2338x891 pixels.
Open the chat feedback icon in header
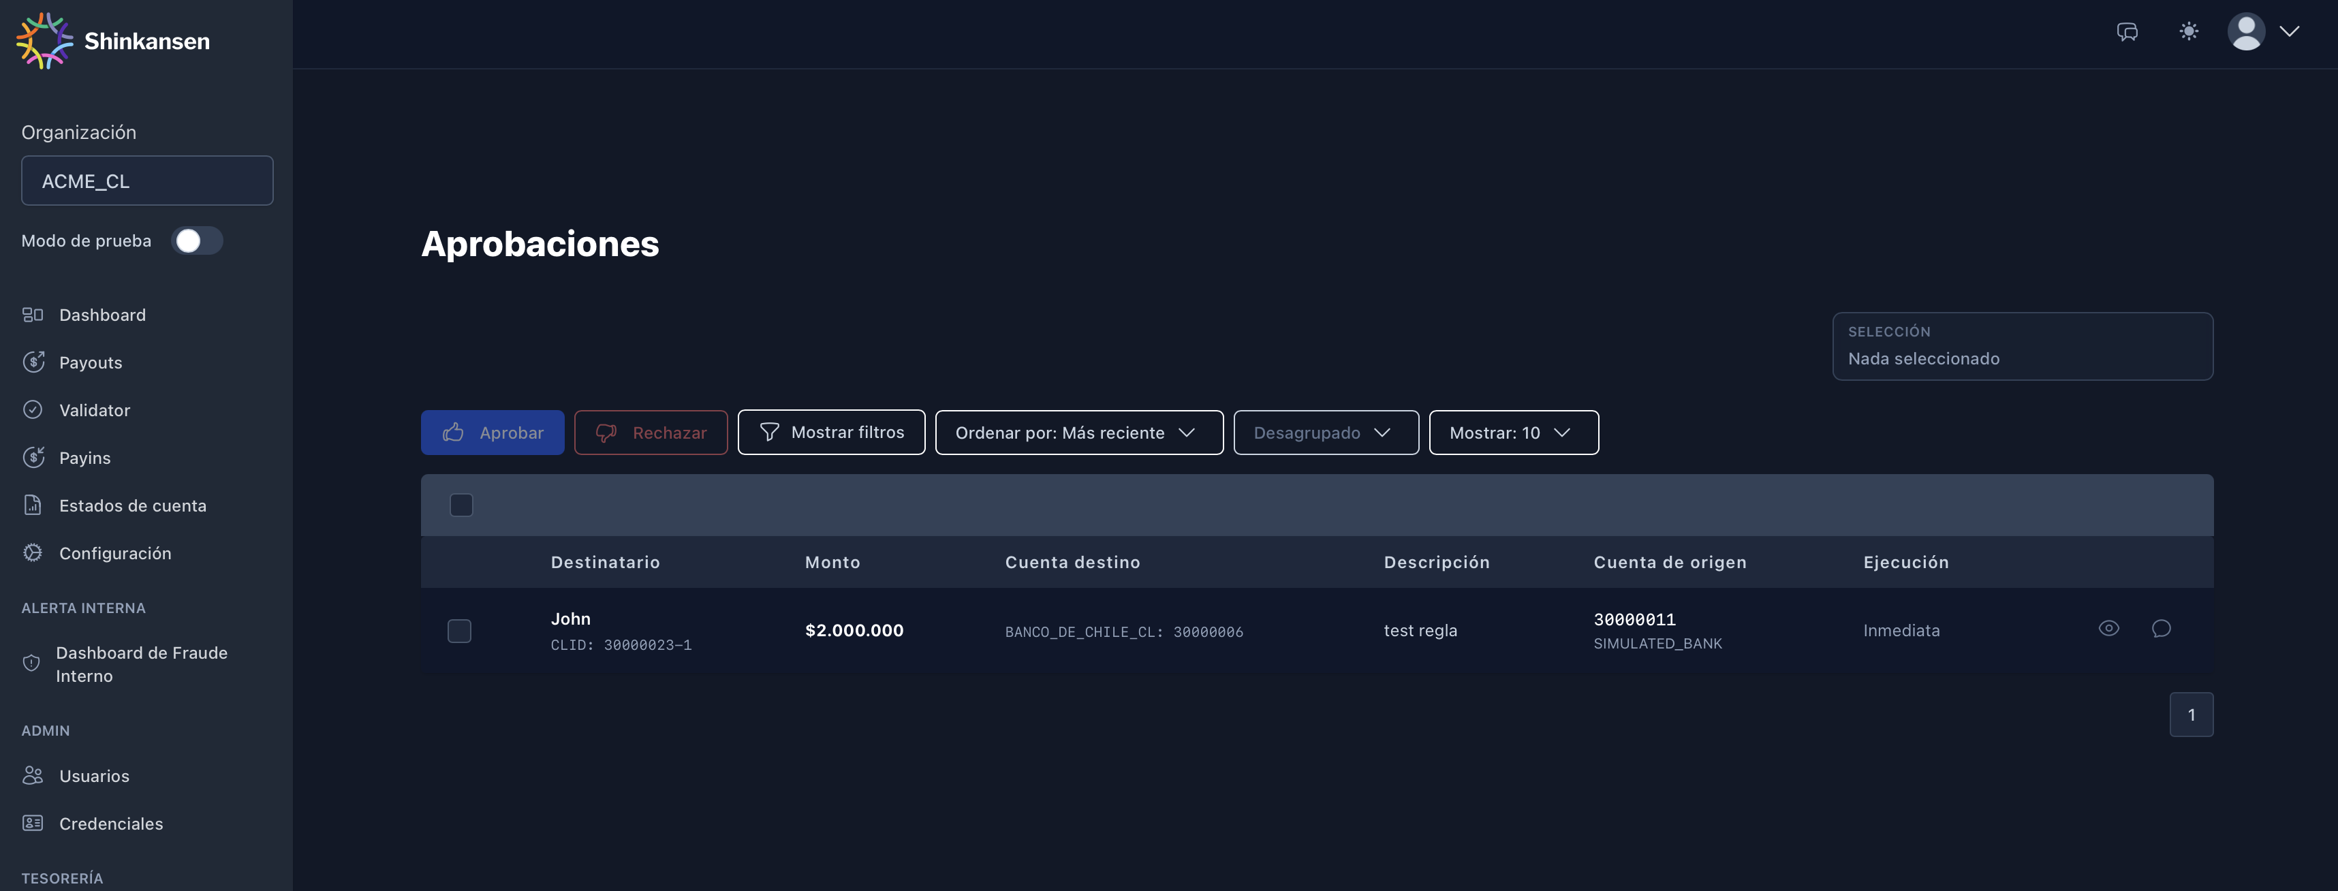click(x=2127, y=32)
